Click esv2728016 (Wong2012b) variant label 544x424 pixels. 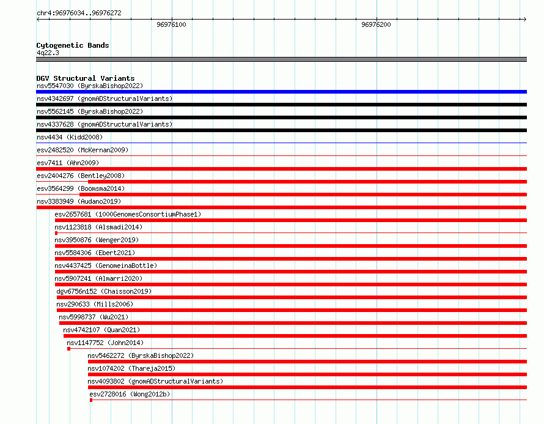pos(130,394)
